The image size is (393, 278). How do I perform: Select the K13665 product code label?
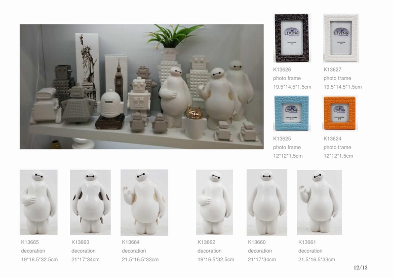point(30,242)
